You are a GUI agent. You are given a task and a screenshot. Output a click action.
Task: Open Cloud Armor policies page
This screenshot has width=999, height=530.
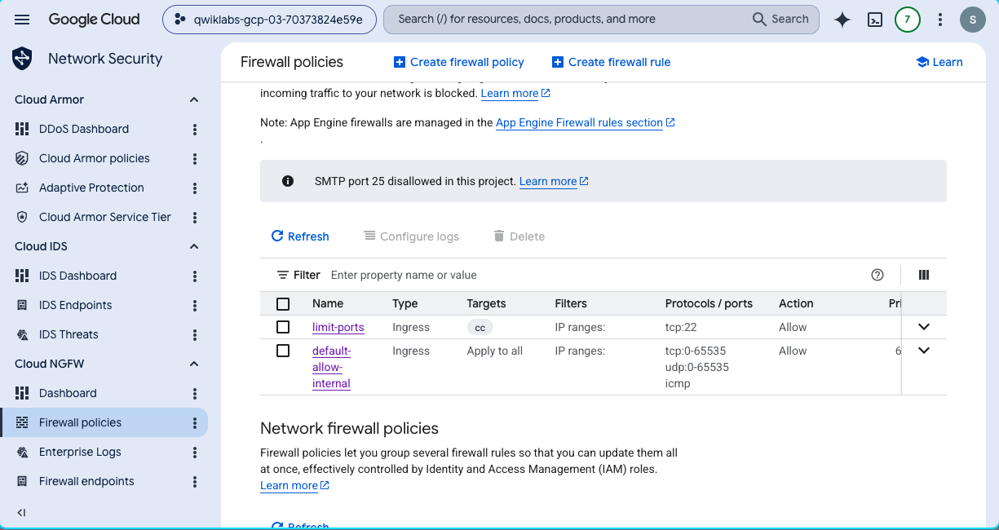95,158
